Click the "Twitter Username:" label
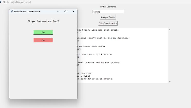 click(108, 7)
